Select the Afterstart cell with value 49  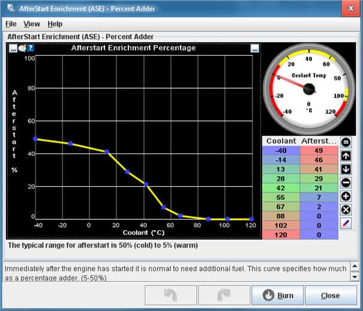click(x=319, y=150)
